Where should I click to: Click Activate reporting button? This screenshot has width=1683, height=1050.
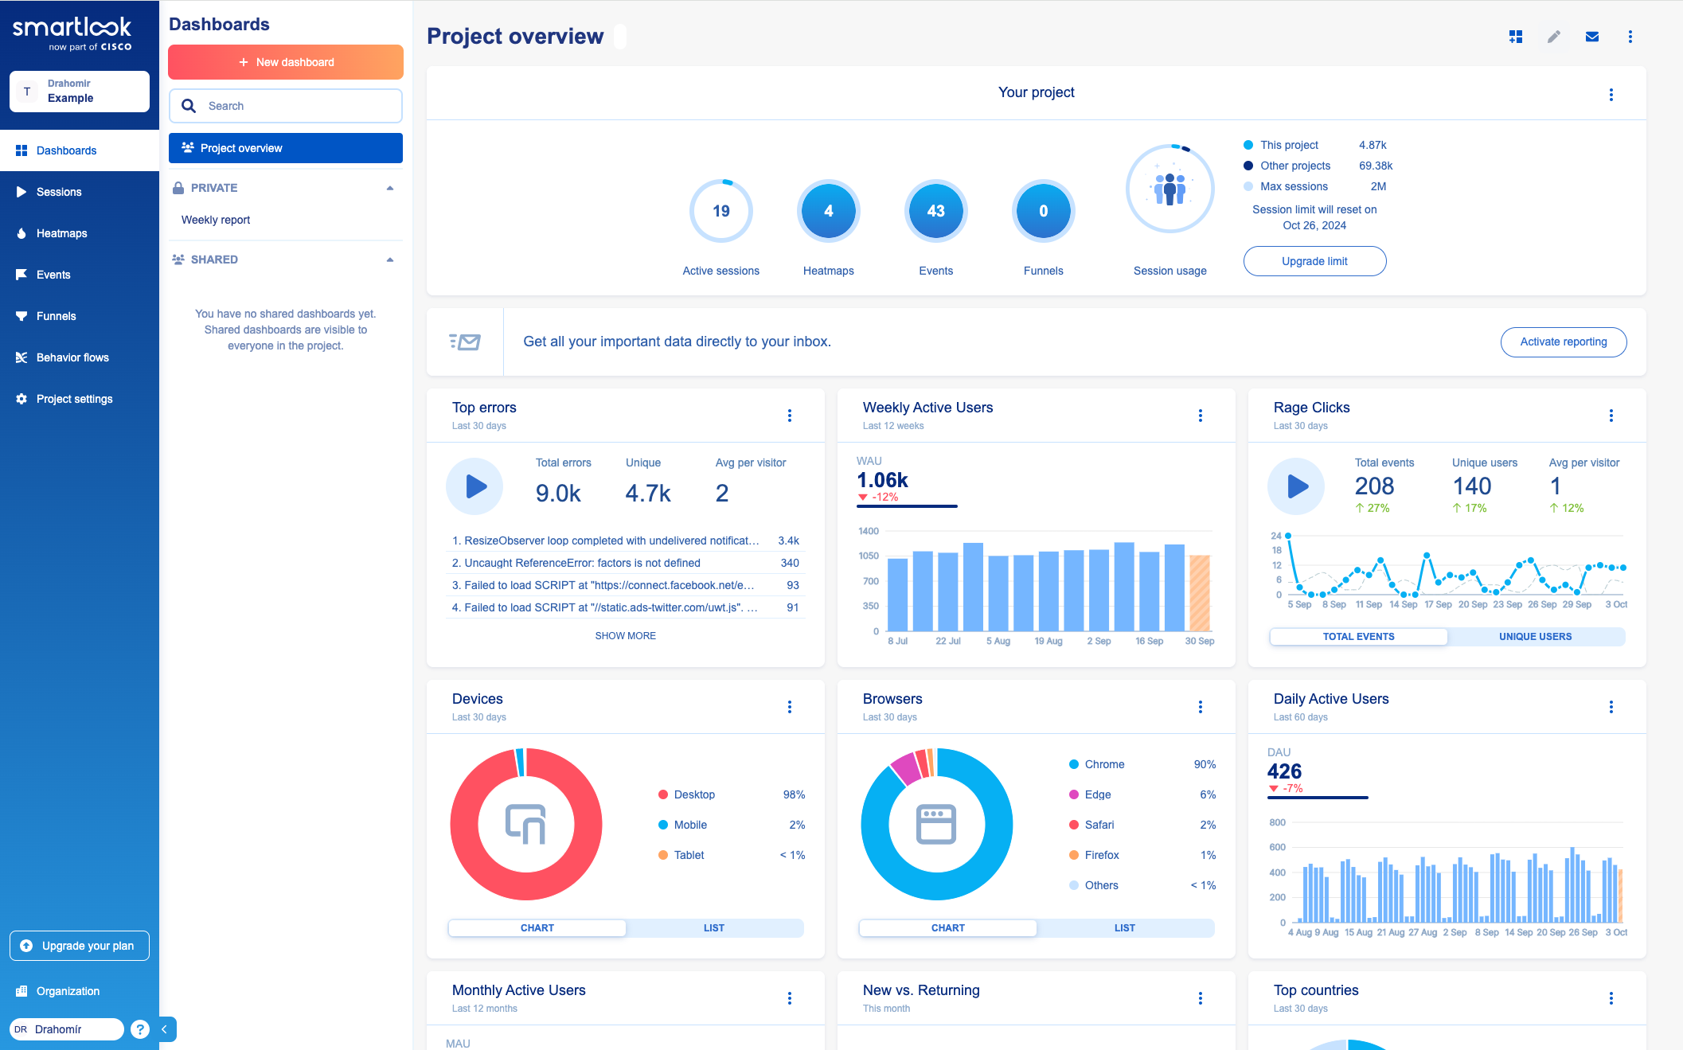1564,342
